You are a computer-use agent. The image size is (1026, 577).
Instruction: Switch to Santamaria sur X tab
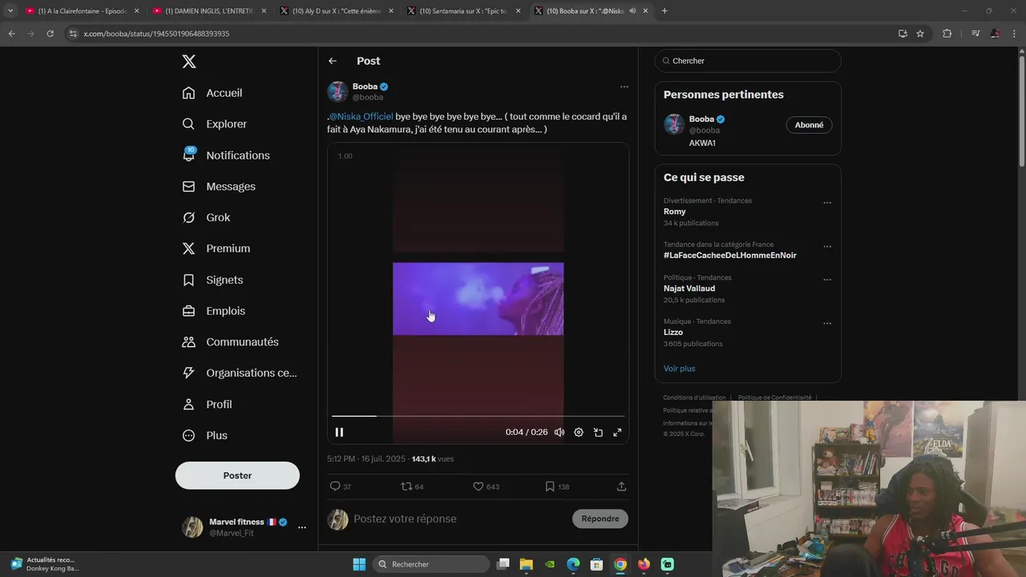[463, 11]
